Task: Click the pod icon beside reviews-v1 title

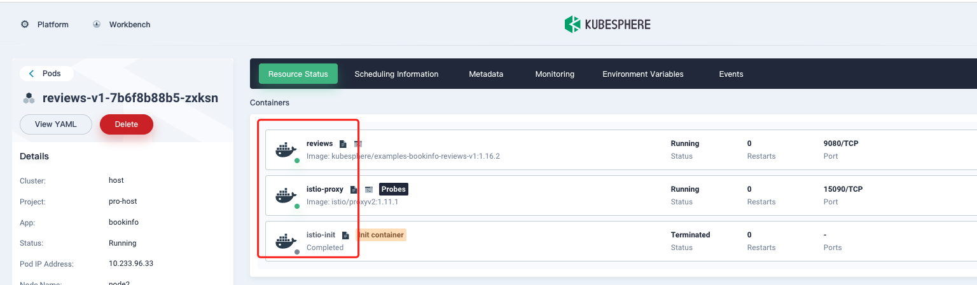Action: (29, 98)
